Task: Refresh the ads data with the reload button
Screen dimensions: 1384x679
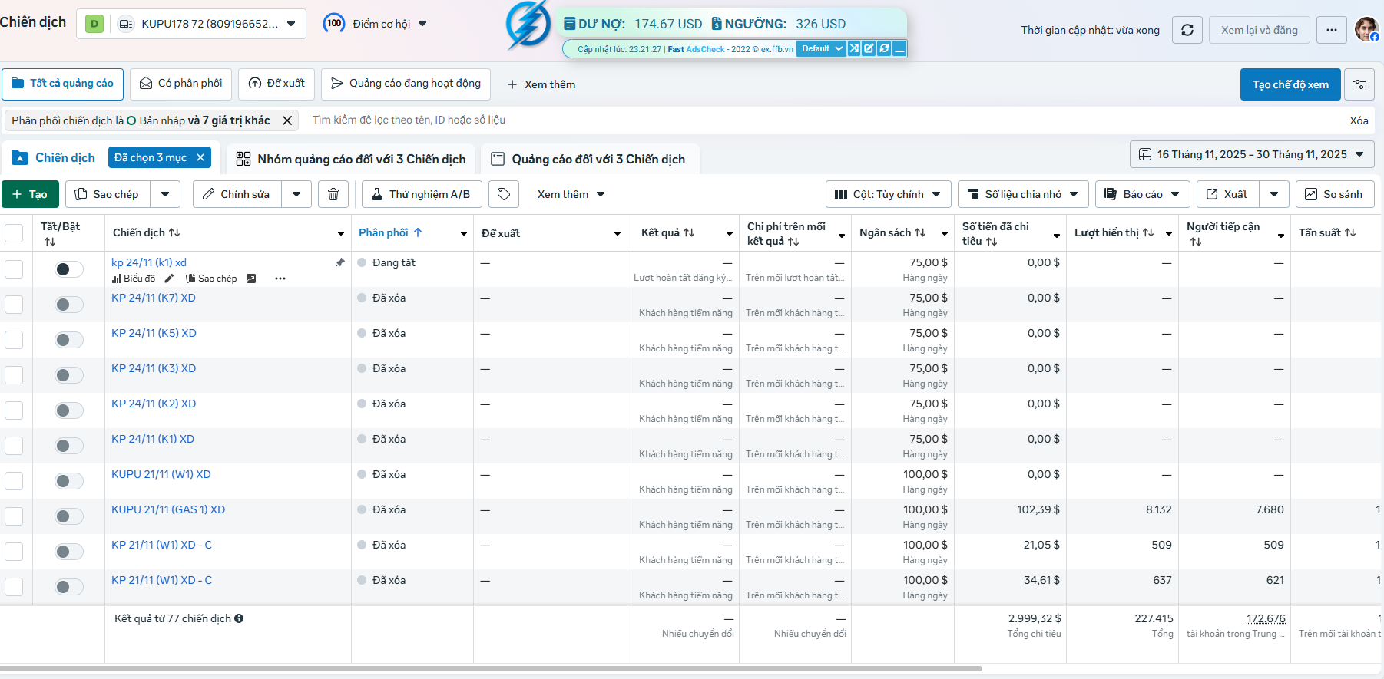Action: pos(1187,30)
